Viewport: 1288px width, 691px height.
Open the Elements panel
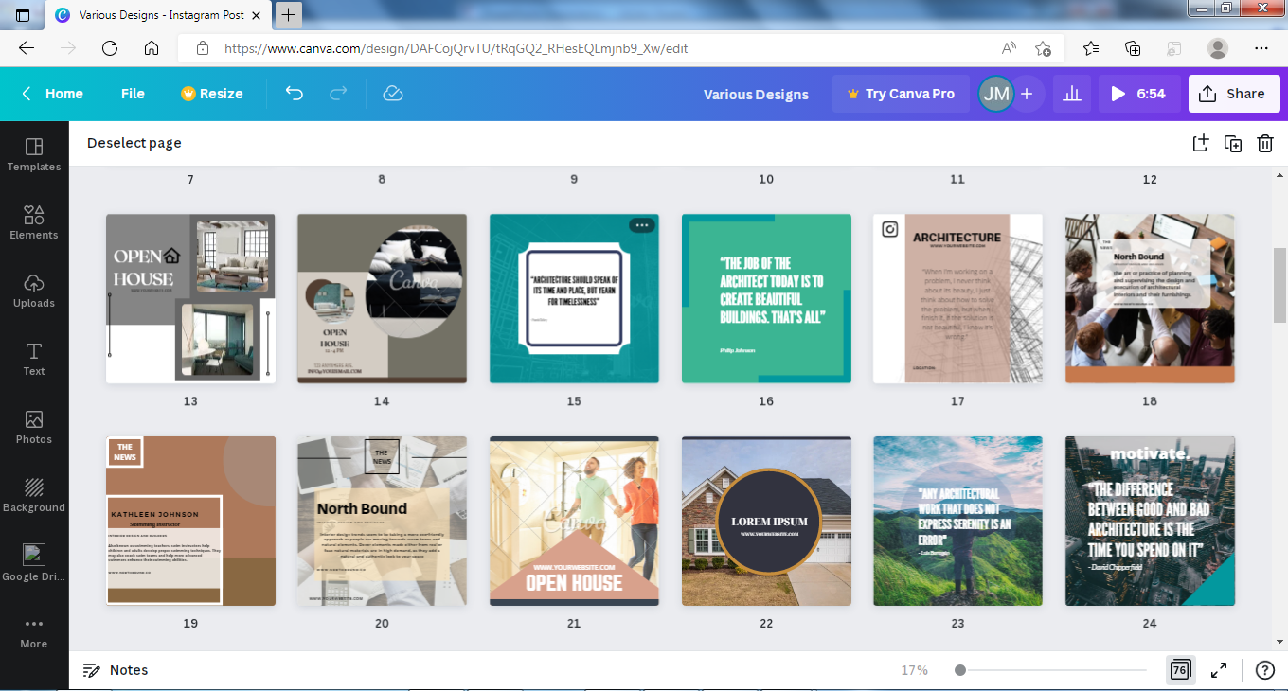pos(34,223)
